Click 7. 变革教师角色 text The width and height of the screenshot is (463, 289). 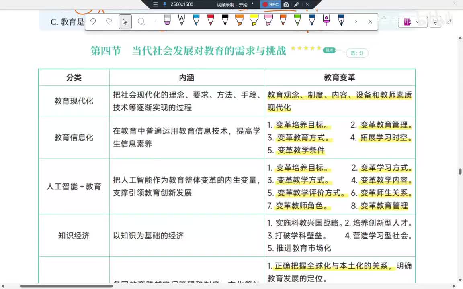point(298,206)
